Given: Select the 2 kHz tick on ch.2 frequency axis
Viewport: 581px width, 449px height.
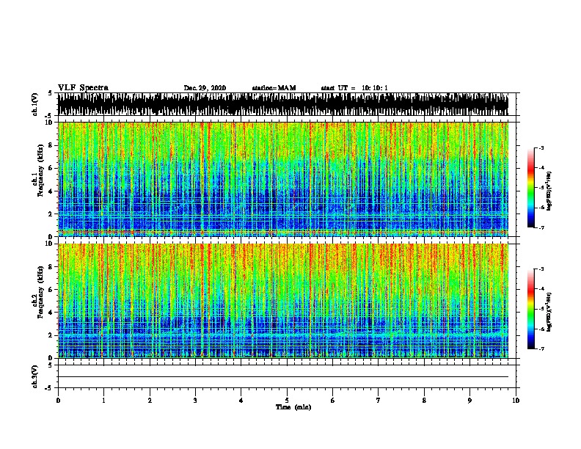Looking at the screenshot, I should 51,335.
